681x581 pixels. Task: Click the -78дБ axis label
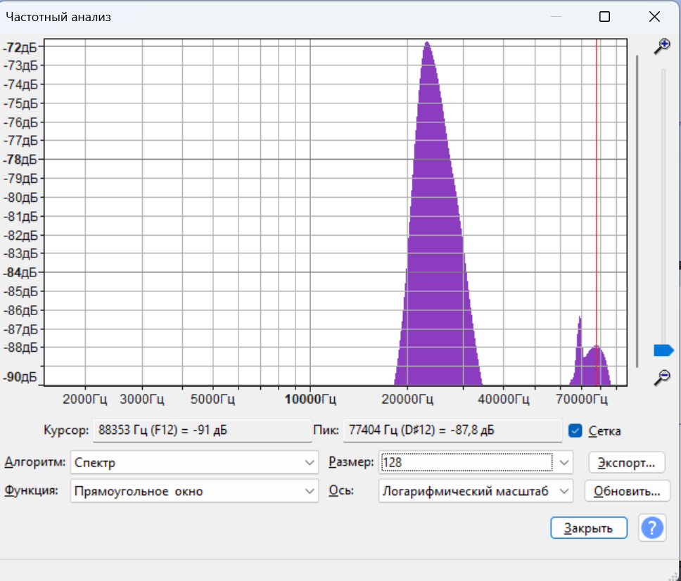pos(20,160)
